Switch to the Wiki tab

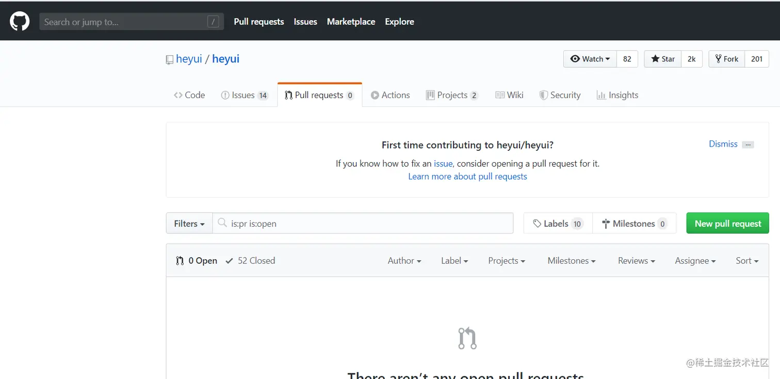509,95
